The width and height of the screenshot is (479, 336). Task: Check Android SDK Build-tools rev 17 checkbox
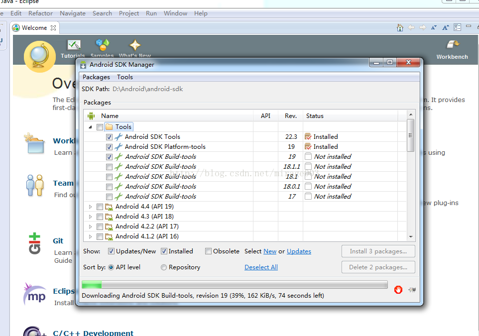(109, 197)
